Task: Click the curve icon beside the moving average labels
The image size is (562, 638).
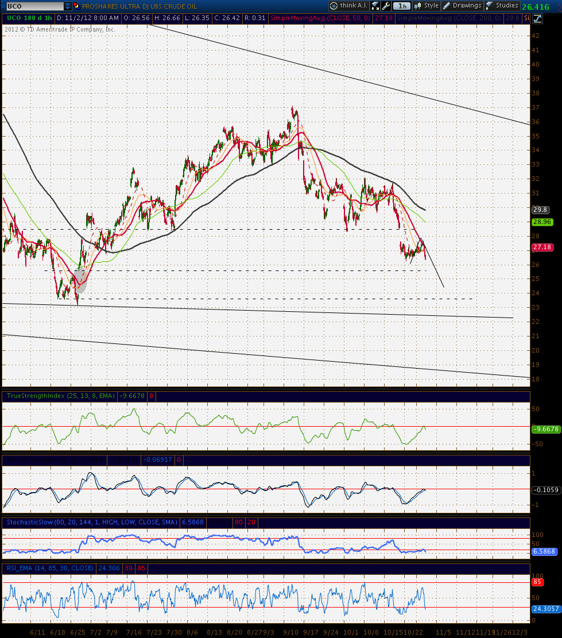Action: click(x=537, y=18)
